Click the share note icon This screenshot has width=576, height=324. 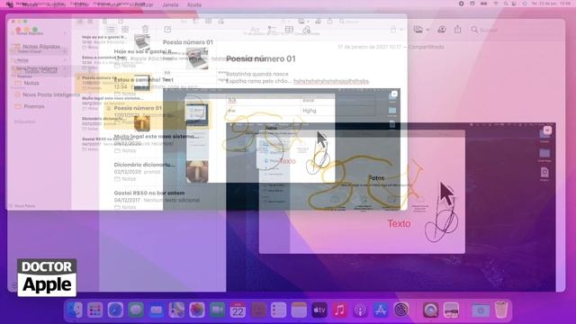458,29
